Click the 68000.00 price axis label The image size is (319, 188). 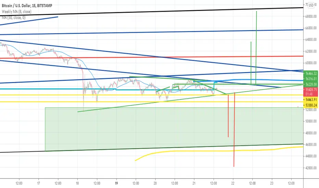point(311,16)
